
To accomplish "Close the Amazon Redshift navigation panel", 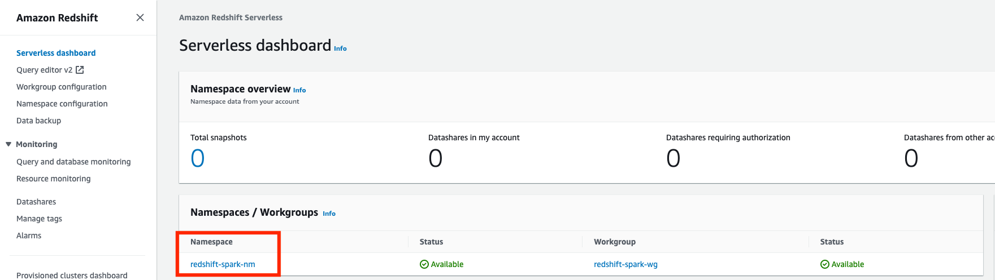I will tap(140, 17).
